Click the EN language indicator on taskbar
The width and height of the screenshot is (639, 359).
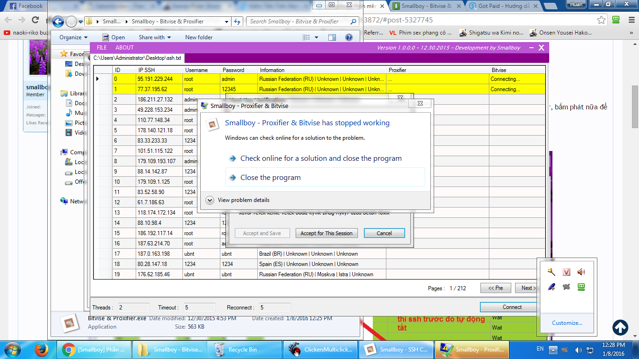(540, 349)
